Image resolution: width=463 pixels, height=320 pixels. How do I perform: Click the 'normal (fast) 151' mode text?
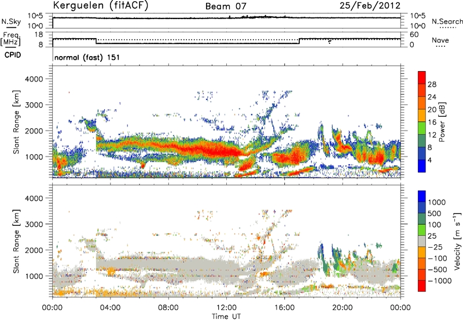tap(87, 57)
